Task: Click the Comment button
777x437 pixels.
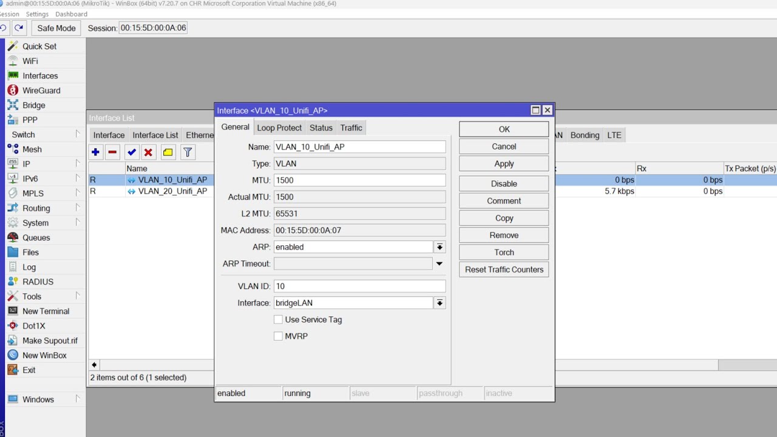Action: [504, 201]
